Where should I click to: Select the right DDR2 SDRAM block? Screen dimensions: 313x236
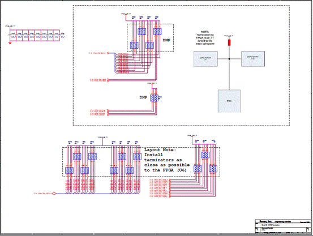point(253,59)
